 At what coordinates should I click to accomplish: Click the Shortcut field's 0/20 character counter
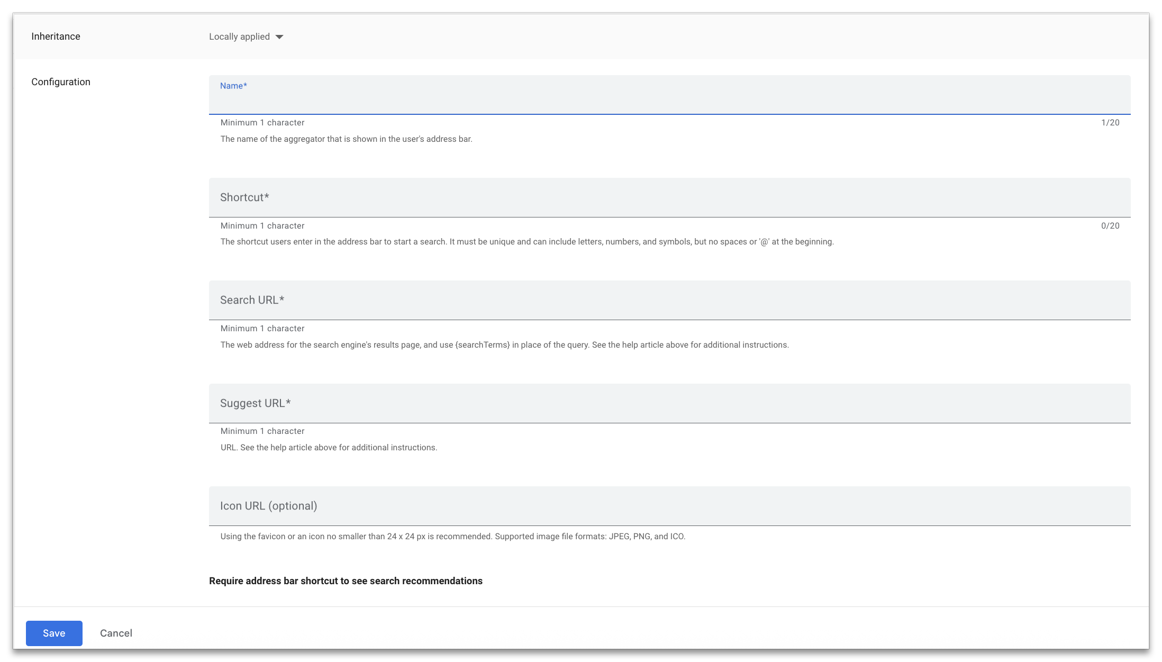click(1110, 226)
